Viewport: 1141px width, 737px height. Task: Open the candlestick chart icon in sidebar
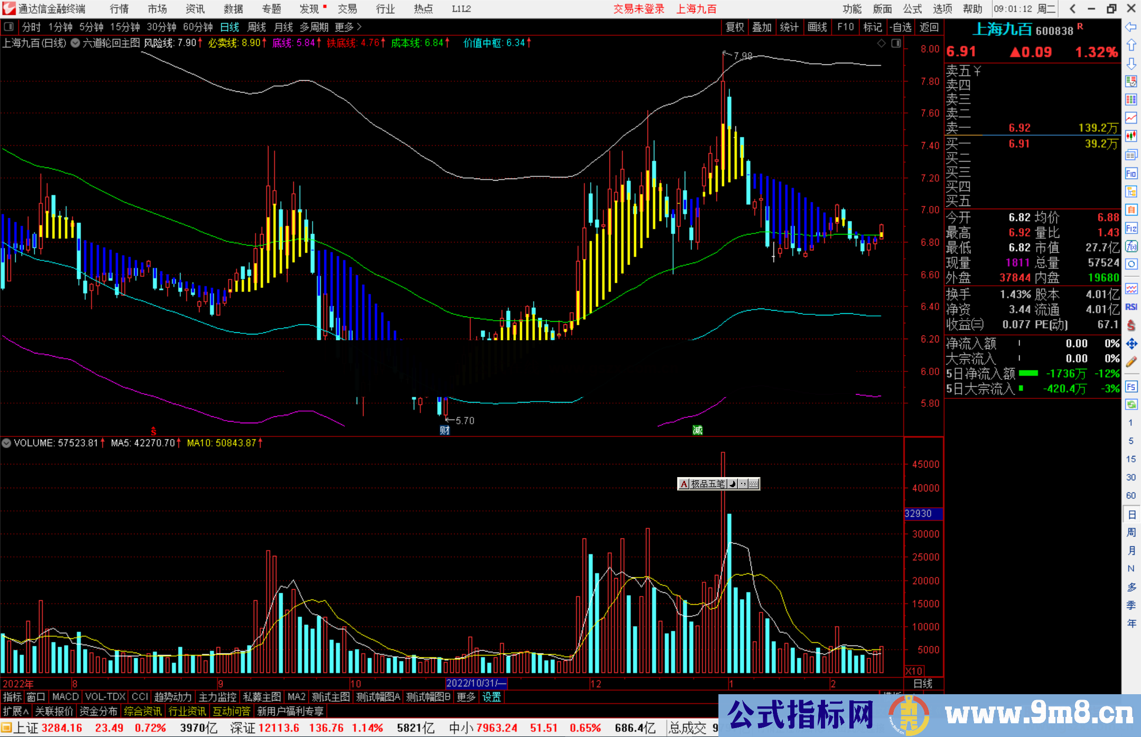click(x=1131, y=136)
